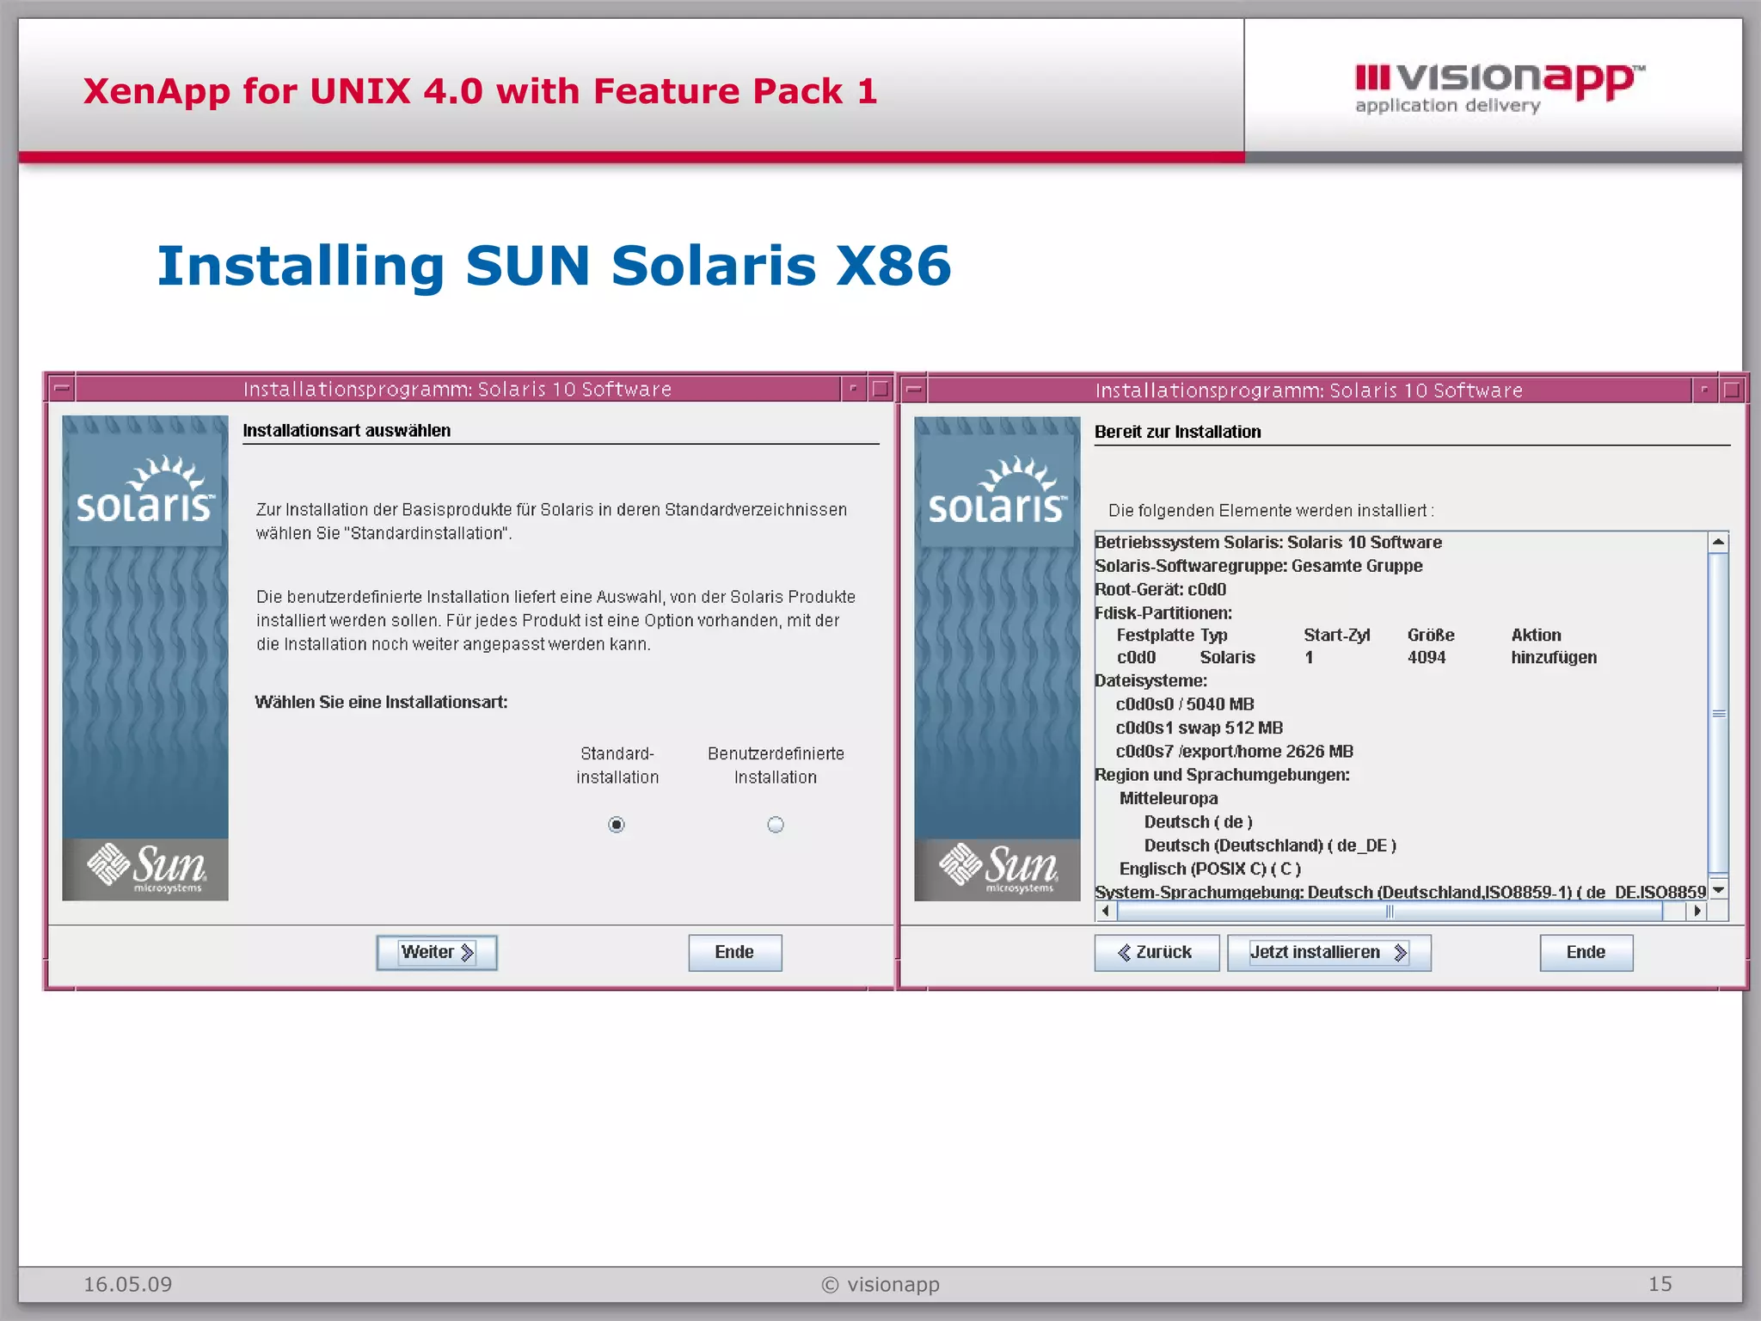
Task: Click 'Bereit zur Installation' heading
Action: (x=1178, y=432)
